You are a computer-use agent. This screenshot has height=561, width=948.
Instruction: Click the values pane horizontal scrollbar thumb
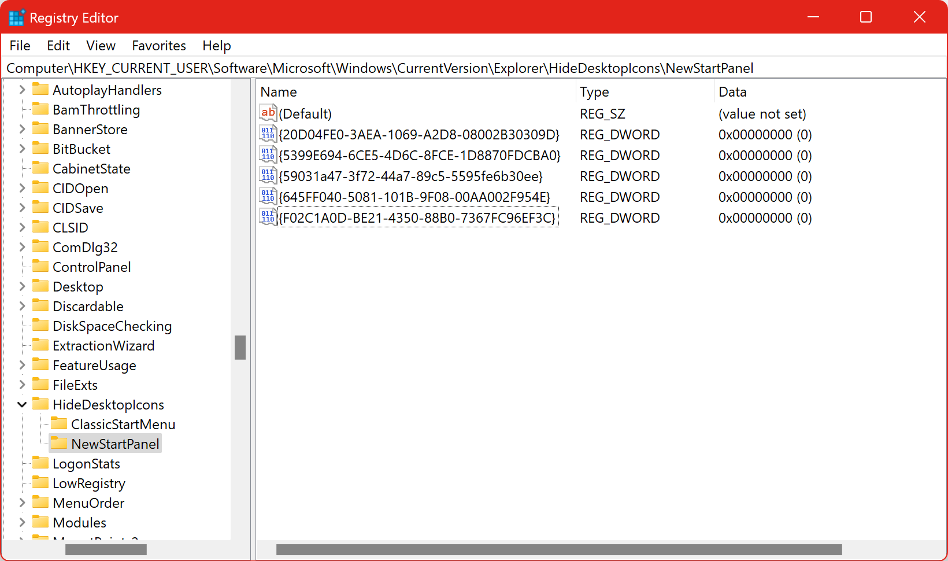559,549
